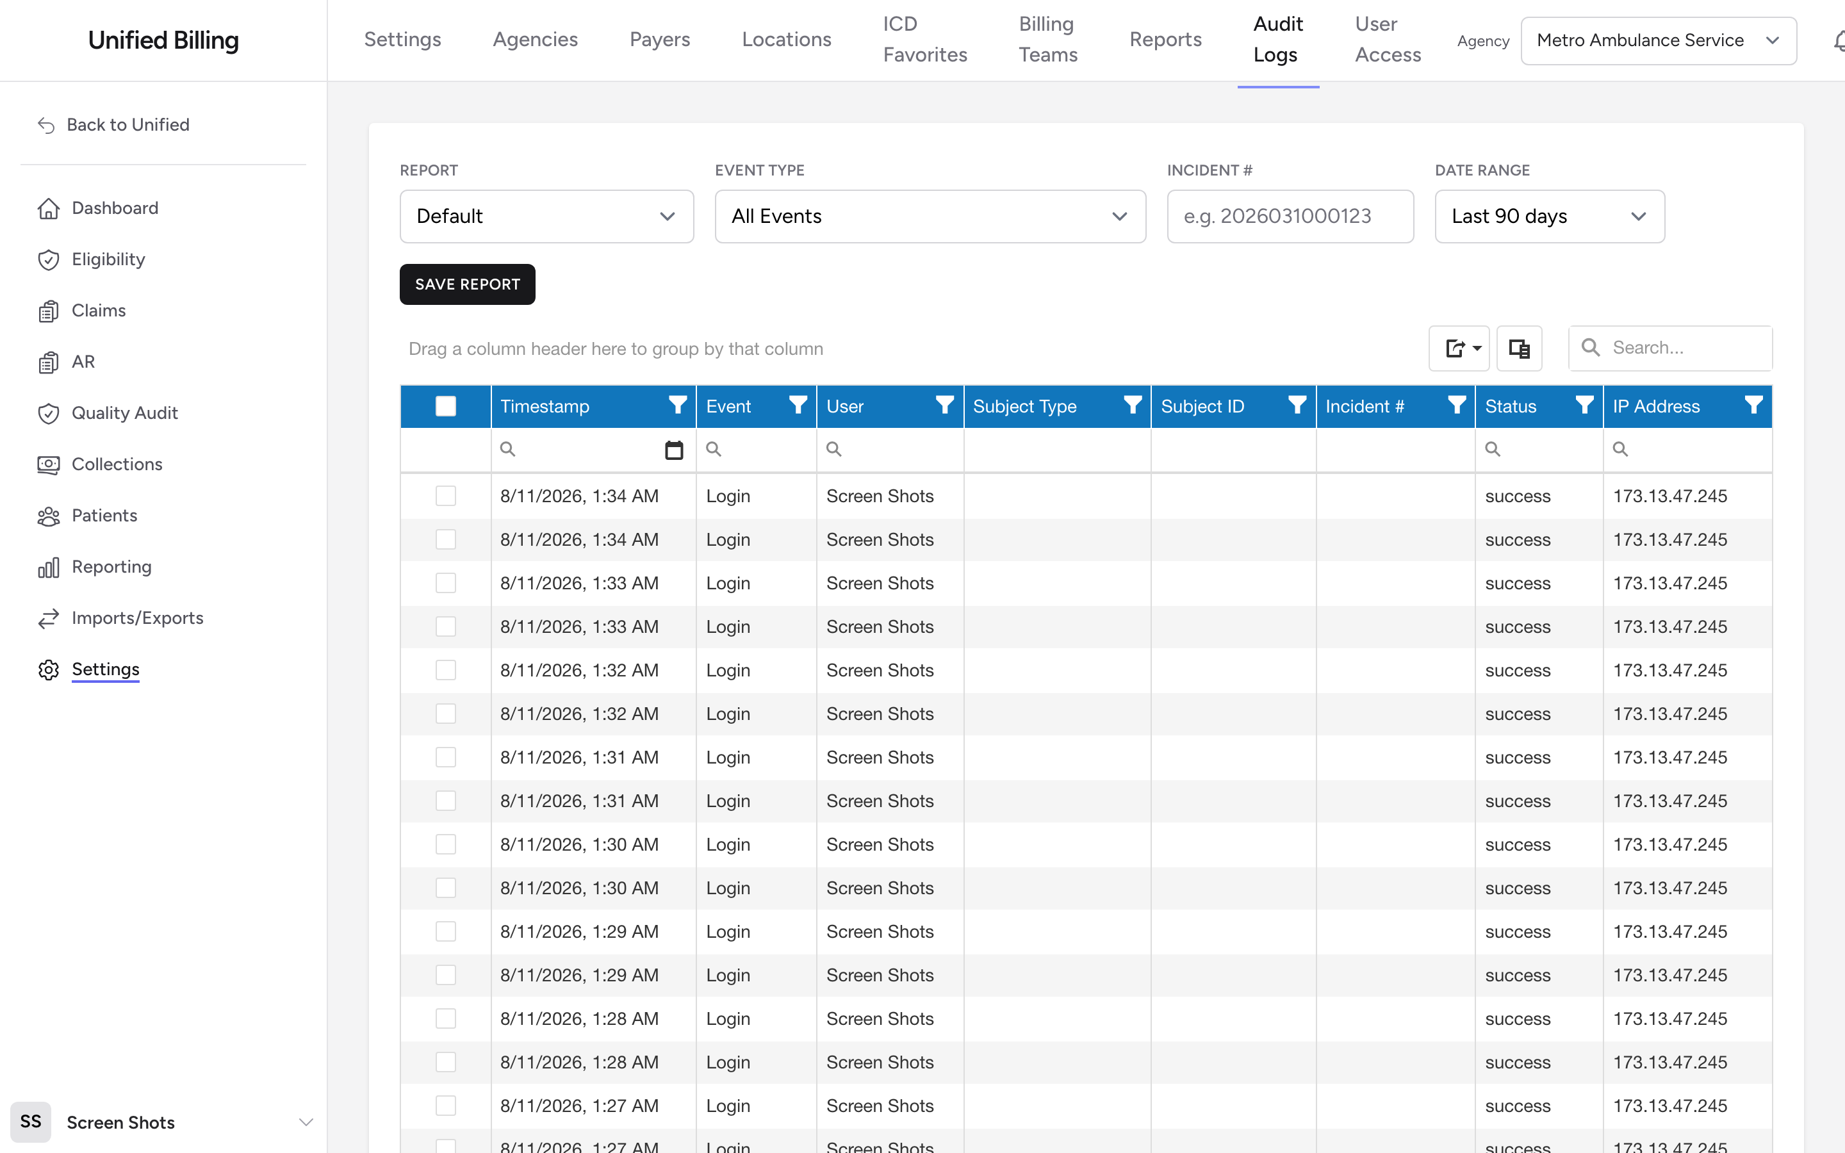Click the Claims clipboard icon
The height and width of the screenshot is (1153, 1845).
coord(49,311)
